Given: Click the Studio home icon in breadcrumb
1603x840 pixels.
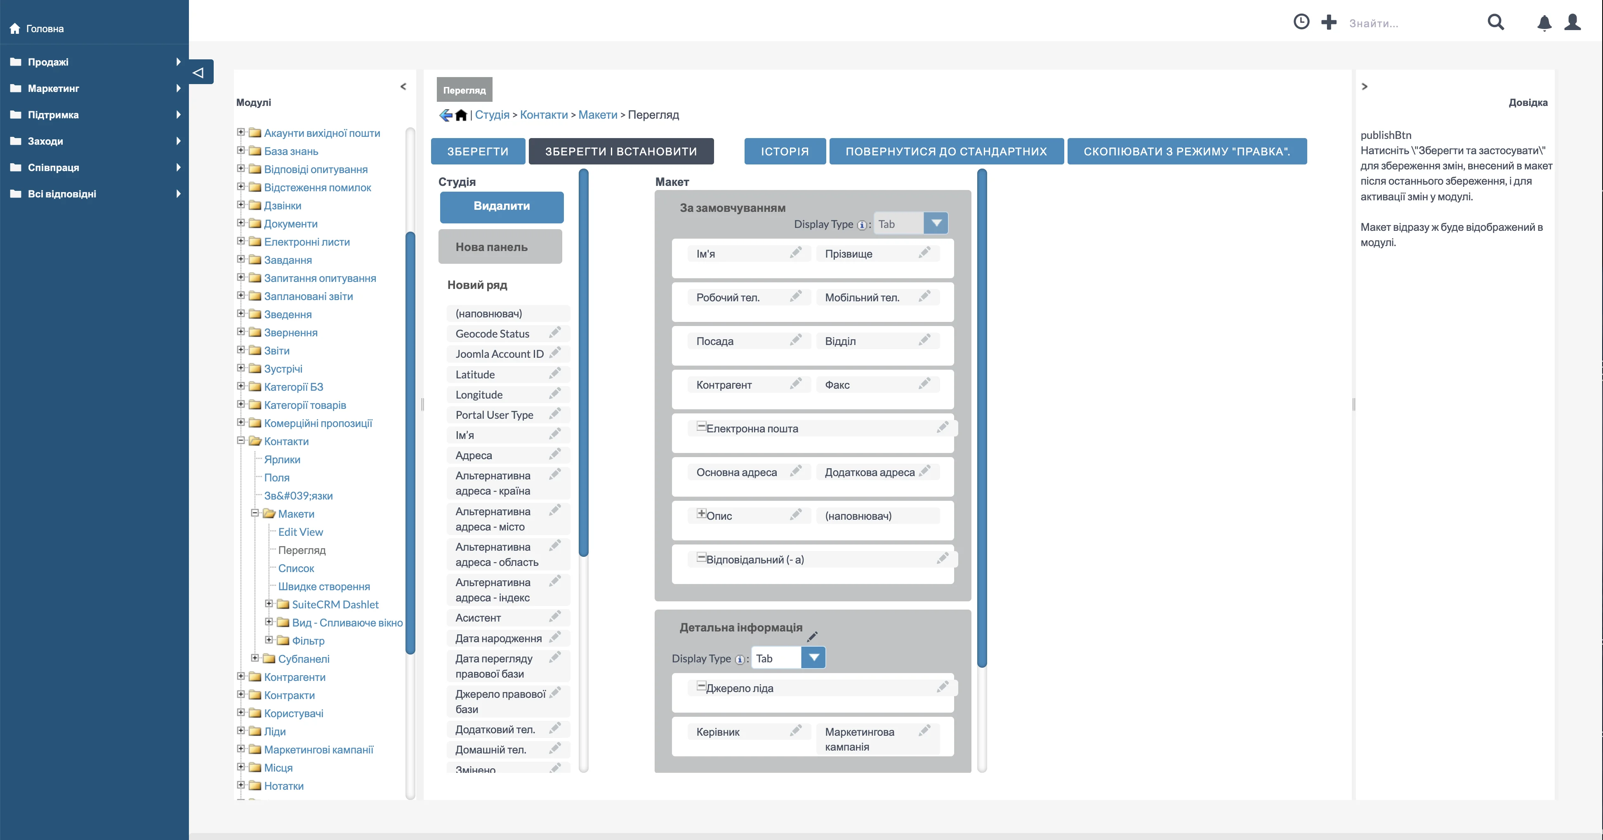Looking at the screenshot, I should pos(461,115).
